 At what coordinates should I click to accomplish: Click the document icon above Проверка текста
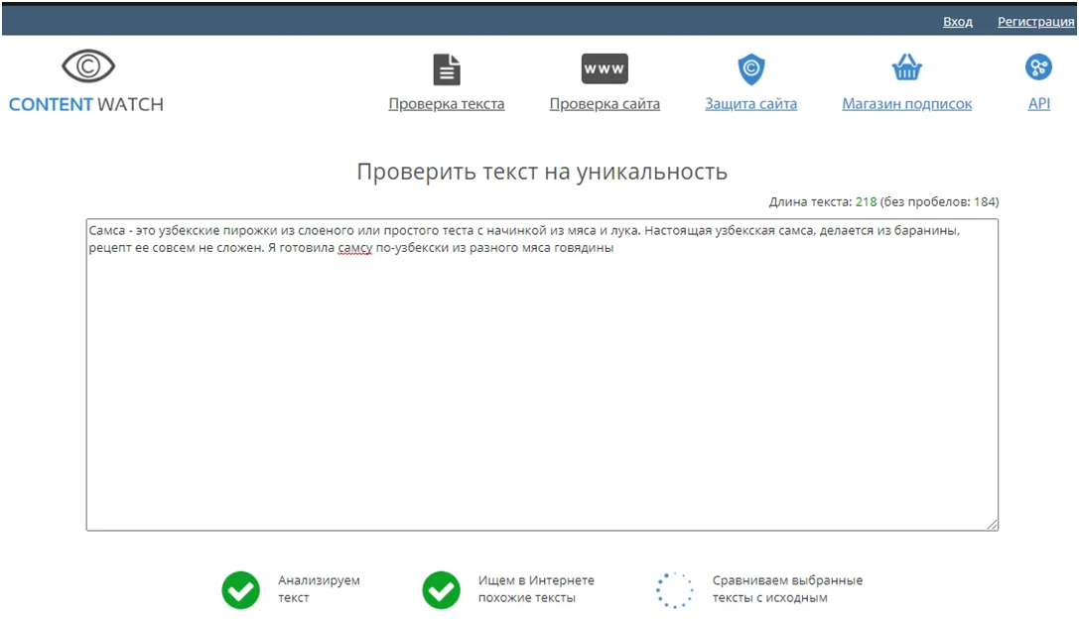pos(446,67)
